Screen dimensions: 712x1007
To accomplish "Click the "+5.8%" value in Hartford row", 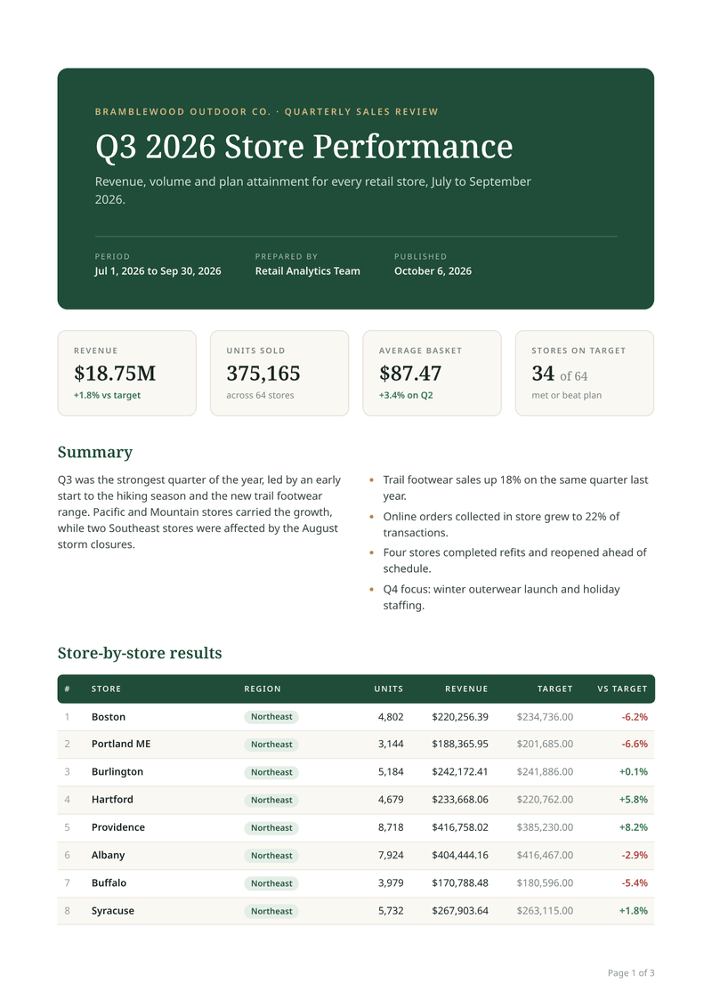I will 634,800.
